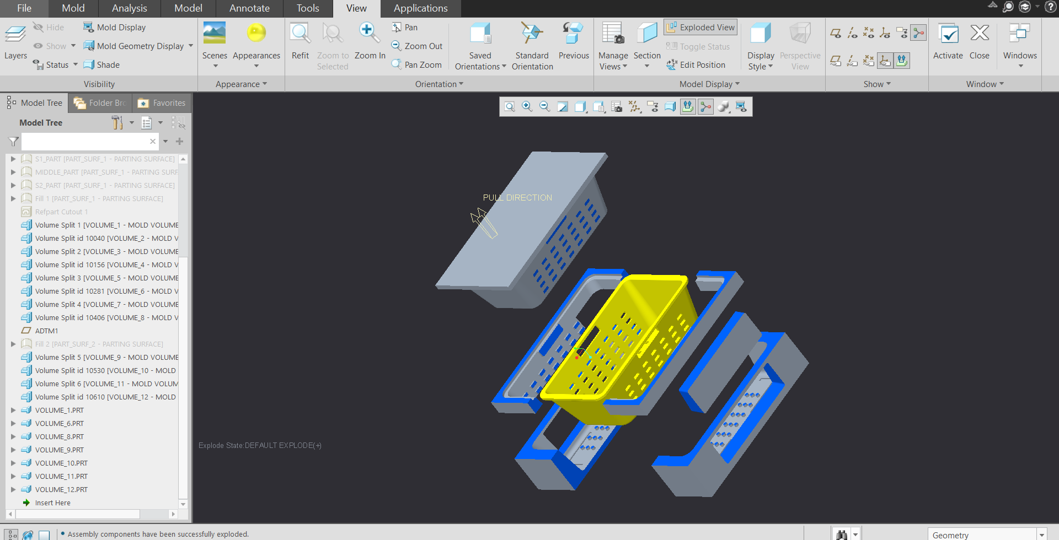Image resolution: width=1059 pixels, height=540 pixels.
Task: Open the Geometry selection filter dropdown
Action: tap(1041, 535)
